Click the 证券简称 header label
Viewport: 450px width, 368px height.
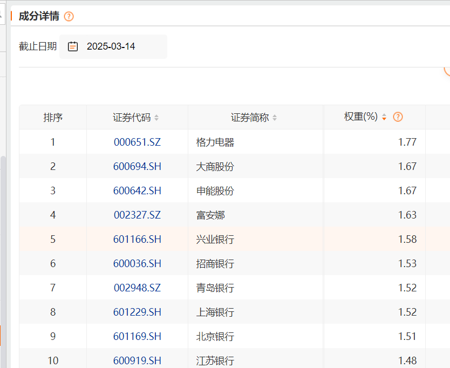[x=250, y=118]
